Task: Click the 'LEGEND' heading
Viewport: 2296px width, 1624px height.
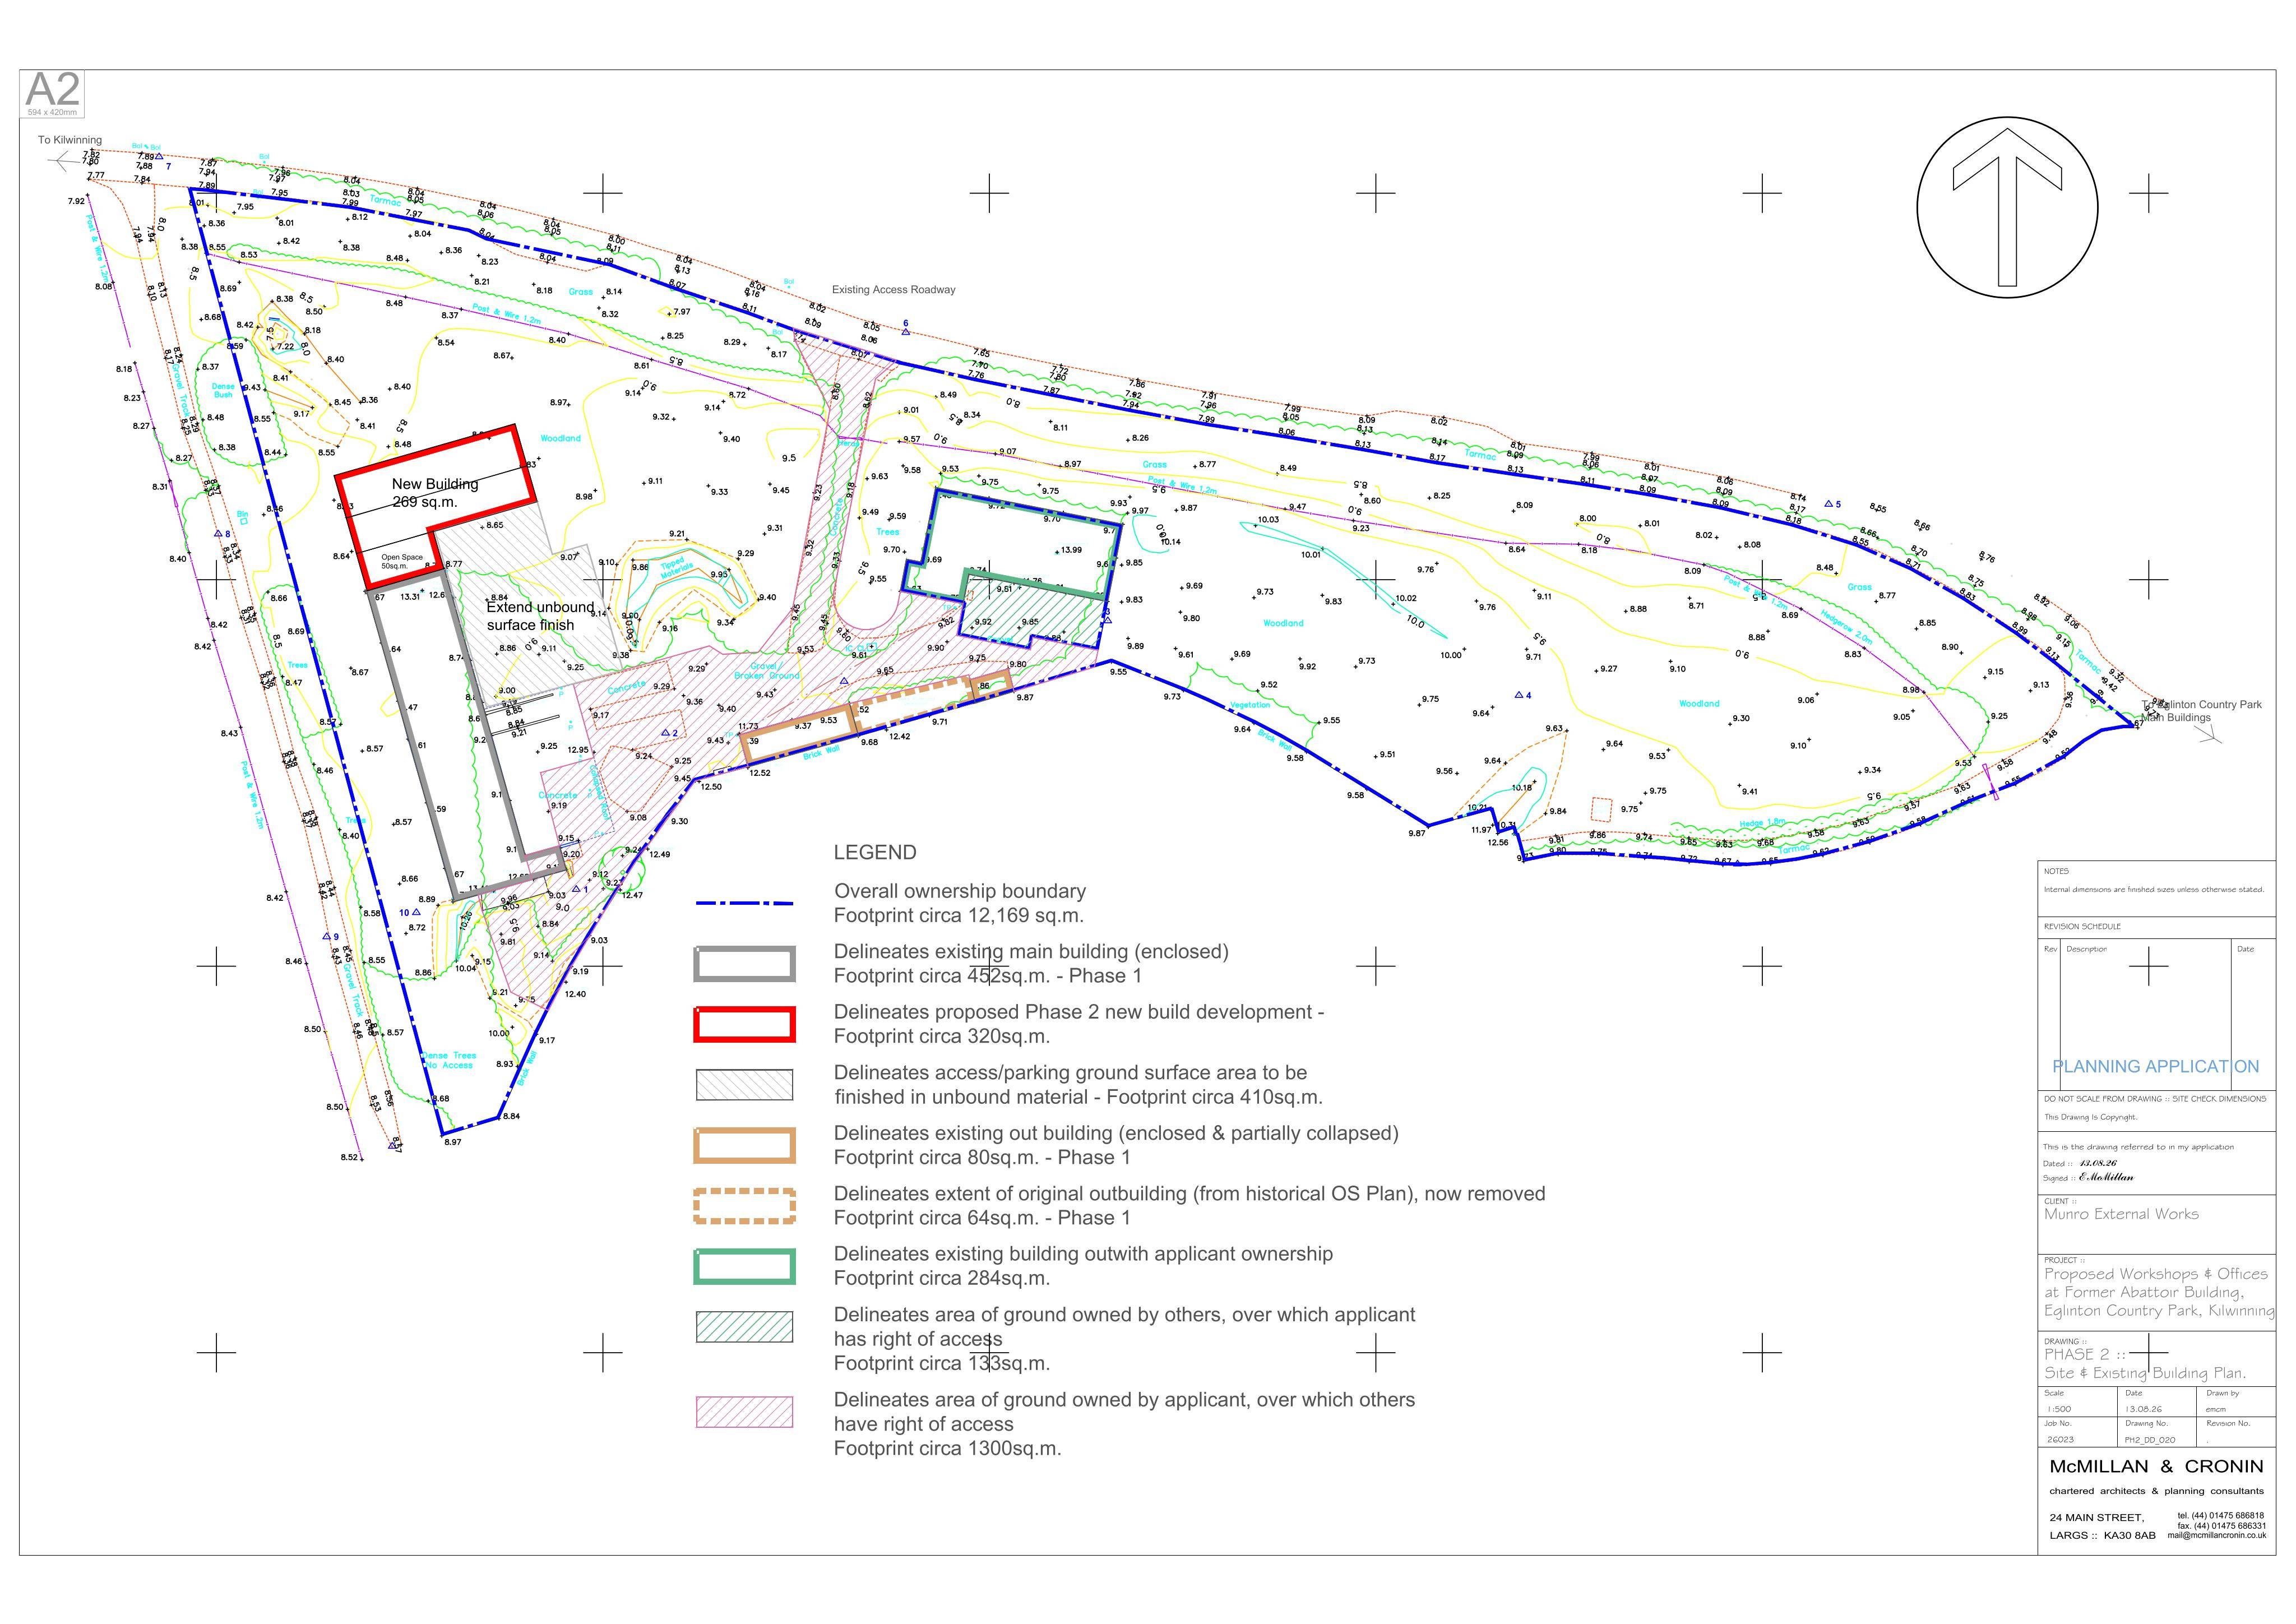Action: pos(875,852)
